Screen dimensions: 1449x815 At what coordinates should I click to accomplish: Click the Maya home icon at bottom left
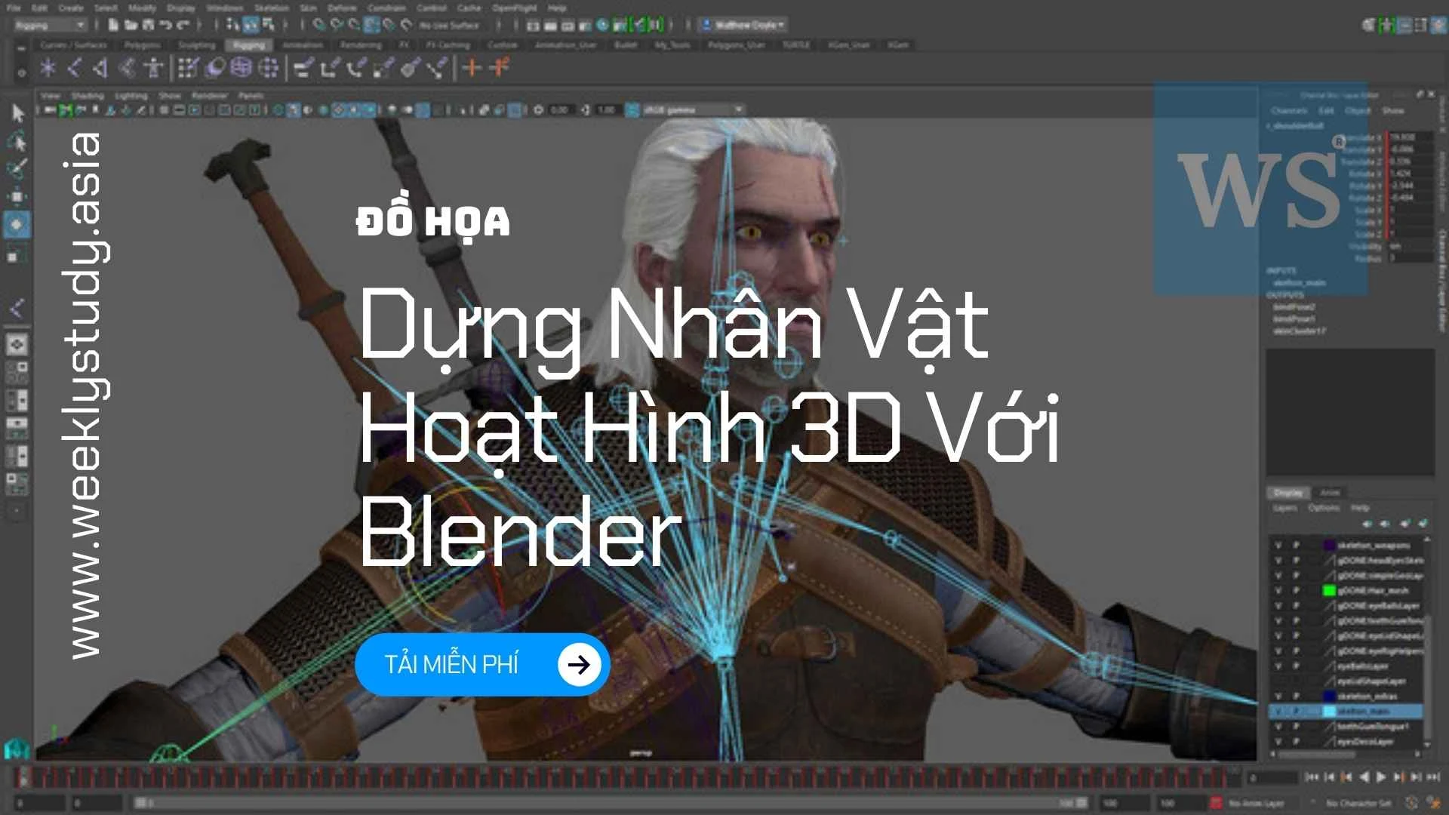pos(17,749)
